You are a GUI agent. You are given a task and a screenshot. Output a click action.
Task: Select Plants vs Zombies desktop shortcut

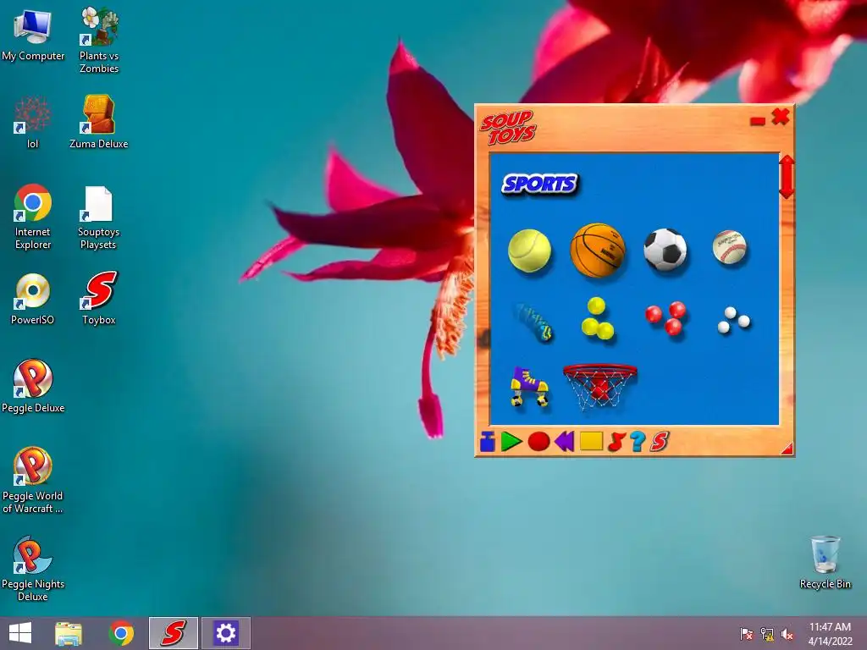pos(99,41)
